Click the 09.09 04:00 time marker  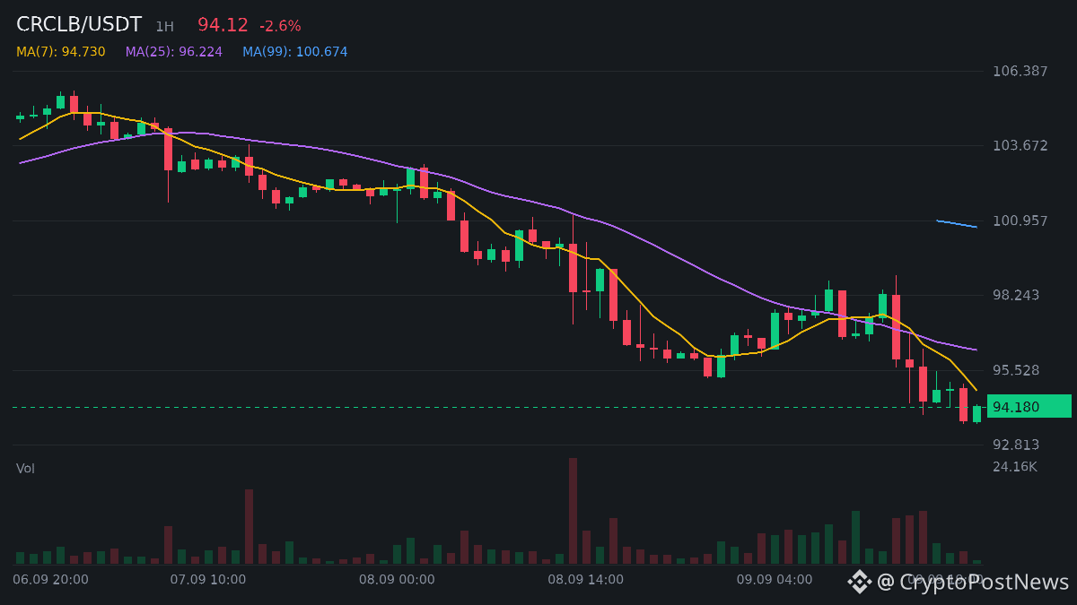(775, 580)
